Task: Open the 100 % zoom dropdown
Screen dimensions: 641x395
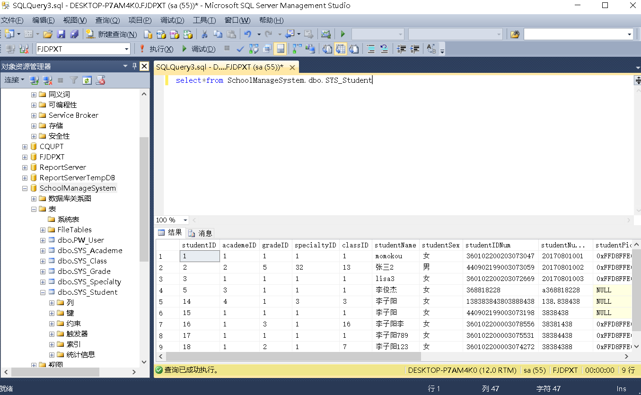Action: (x=185, y=220)
